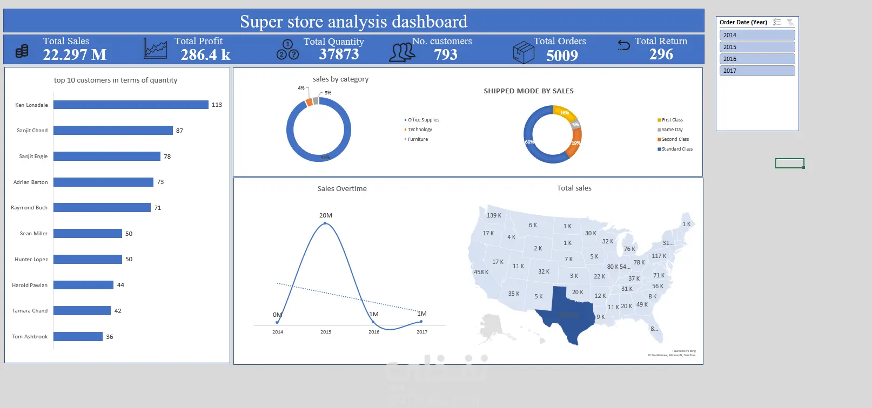The width and height of the screenshot is (872, 408).
Task: Click Texas on the Total sales map
Action: click(x=565, y=316)
